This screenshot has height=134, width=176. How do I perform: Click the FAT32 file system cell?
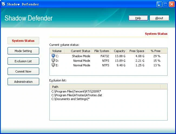[x=105, y=56]
